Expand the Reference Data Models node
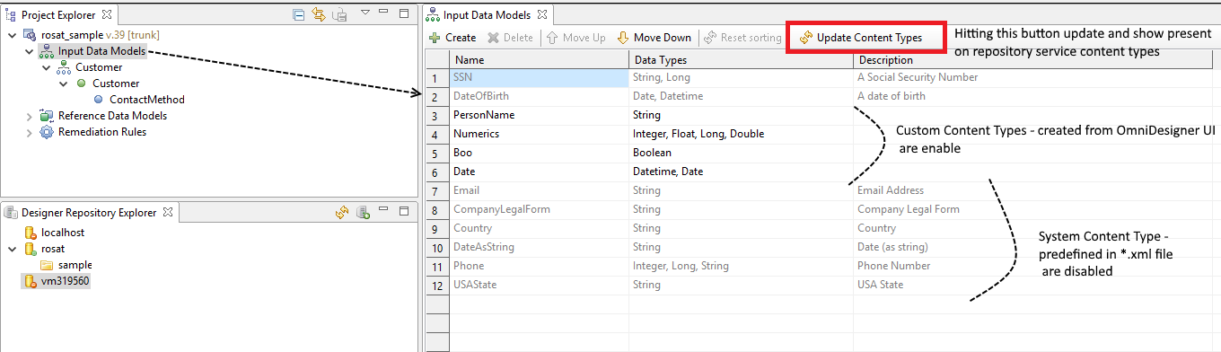1221x352 pixels. pos(28,116)
